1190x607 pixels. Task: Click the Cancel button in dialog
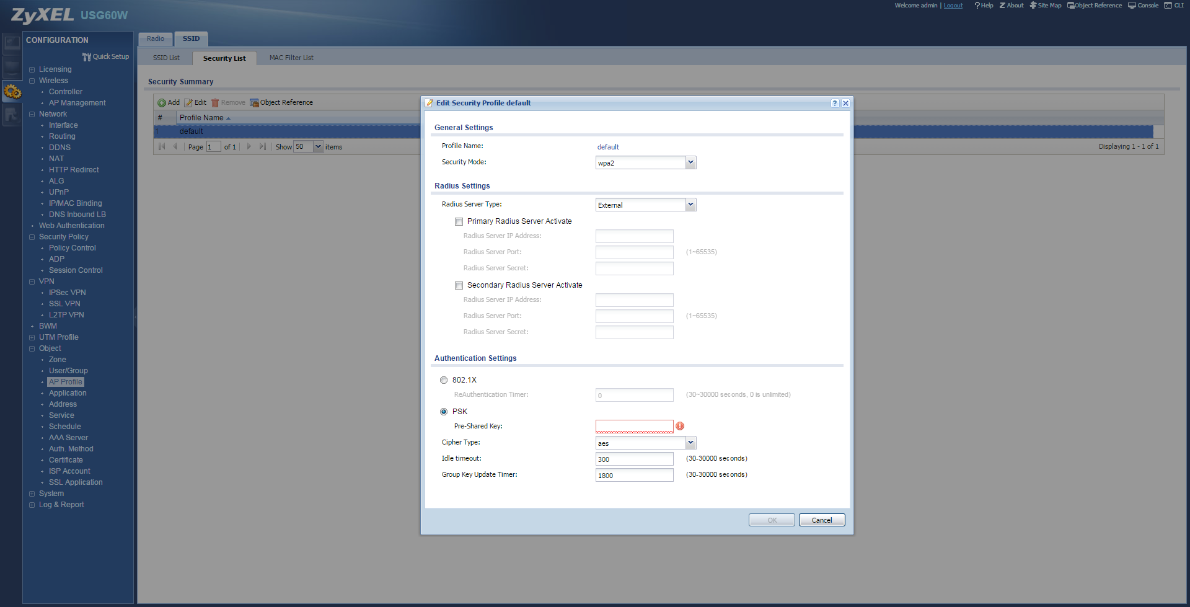(x=821, y=520)
